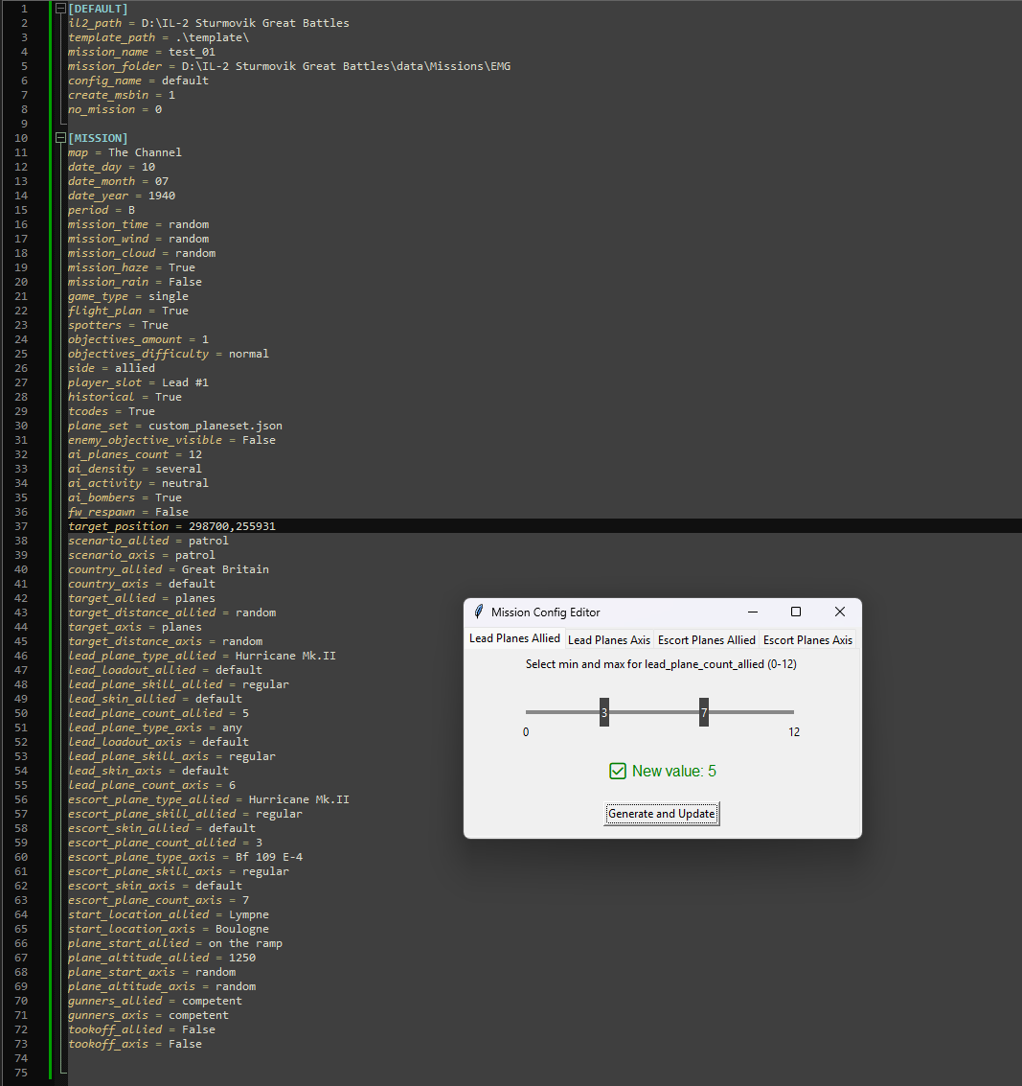
Task: Click the gunners_allied = competent line
Action: pos(155,1001)
